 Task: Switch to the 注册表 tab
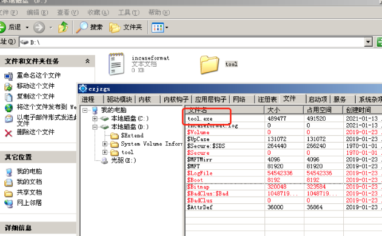pyautogui.click(x=267, y=99)
